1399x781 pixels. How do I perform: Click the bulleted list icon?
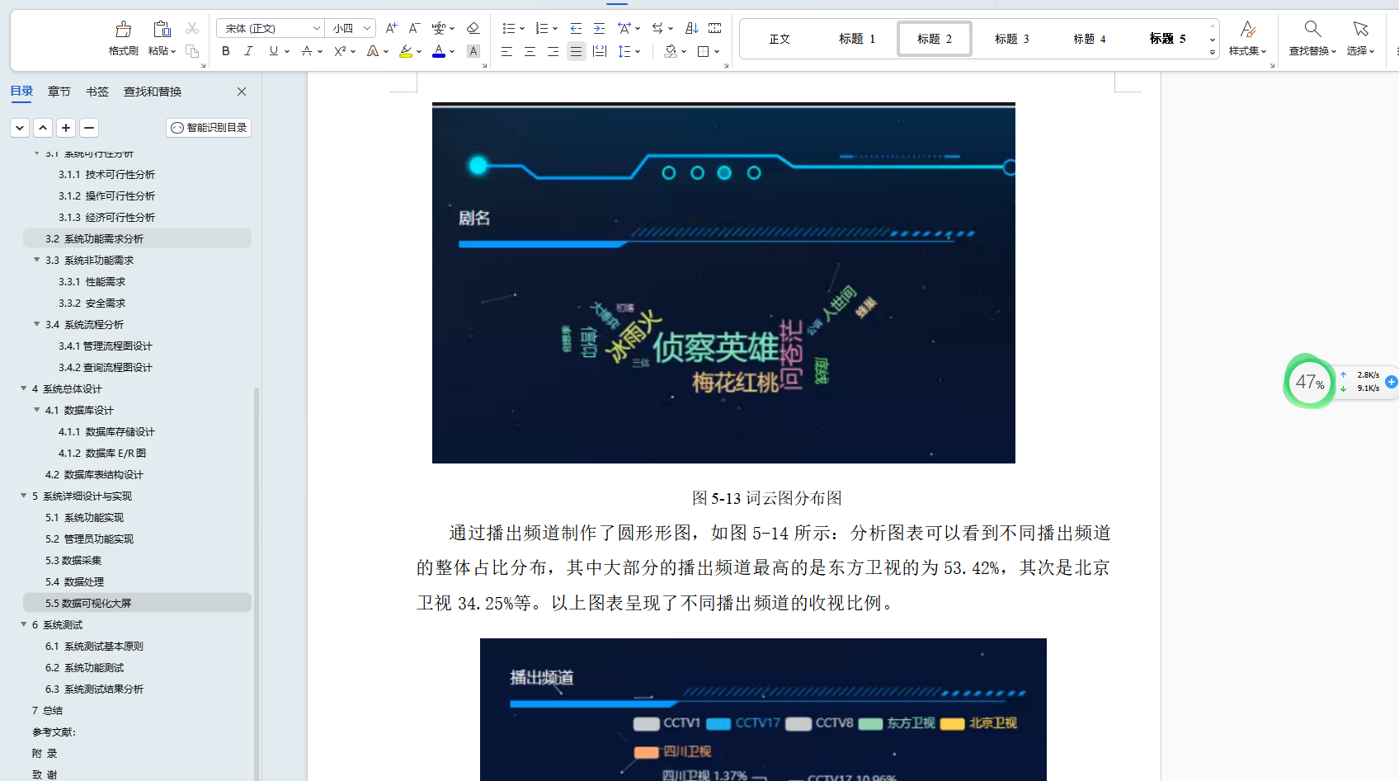[x=508, y=28]
